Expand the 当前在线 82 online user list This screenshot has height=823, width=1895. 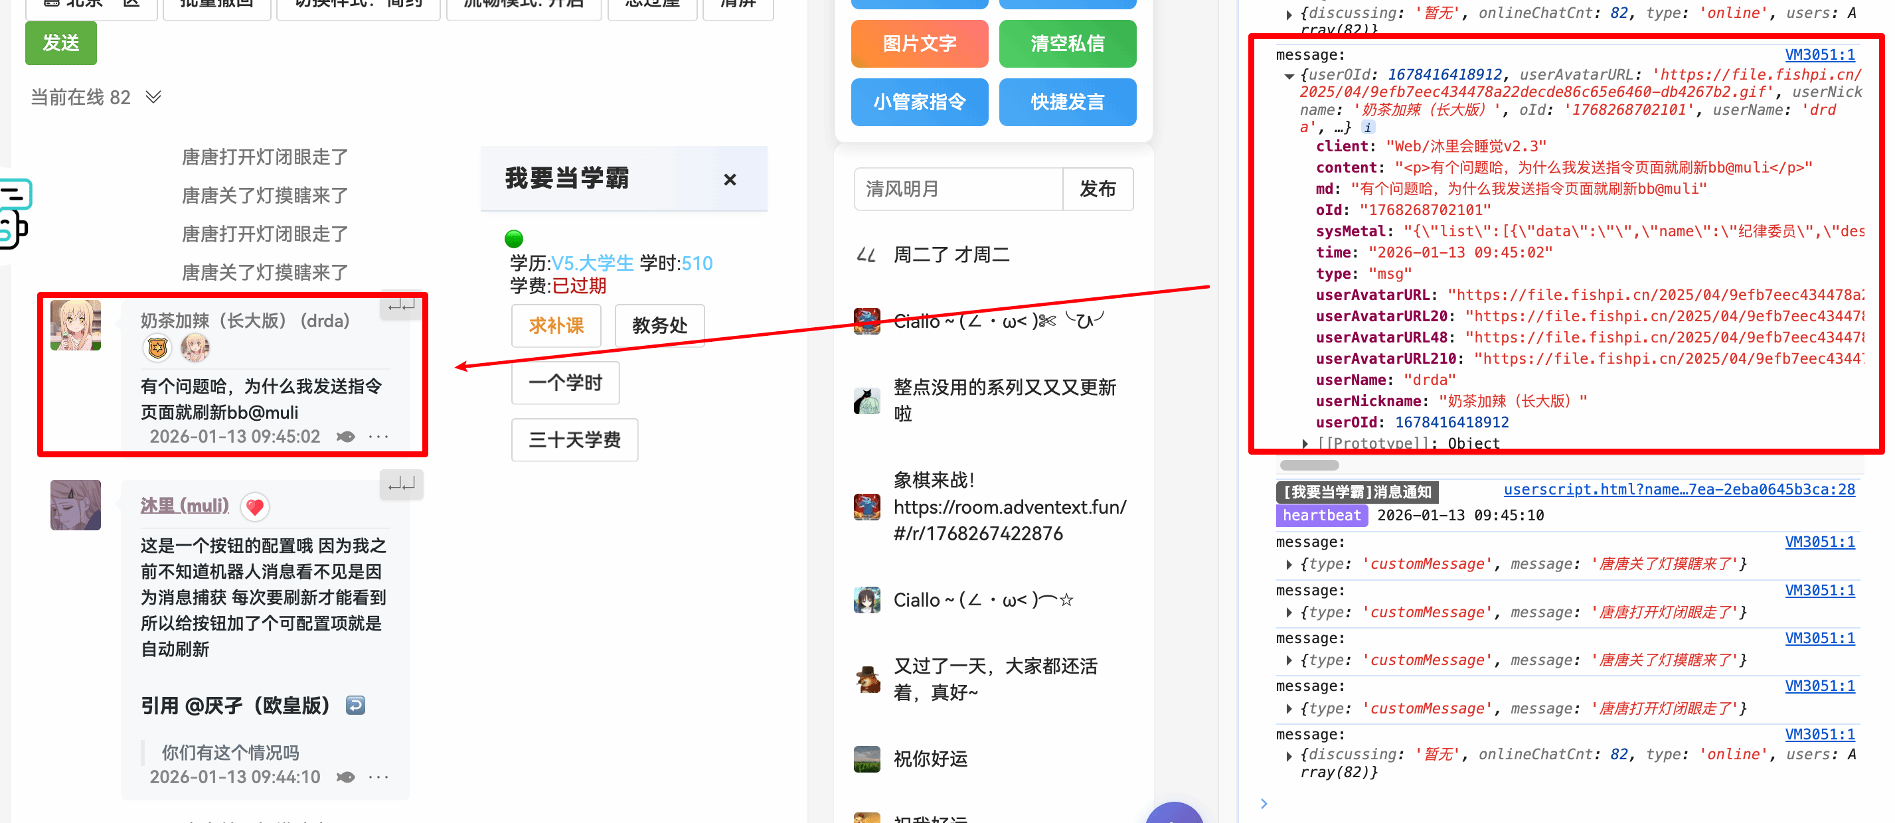153,97
